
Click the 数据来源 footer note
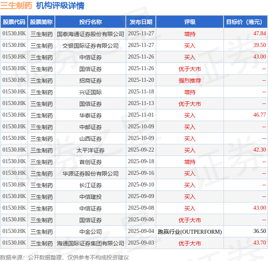click(x=64, y=257)
